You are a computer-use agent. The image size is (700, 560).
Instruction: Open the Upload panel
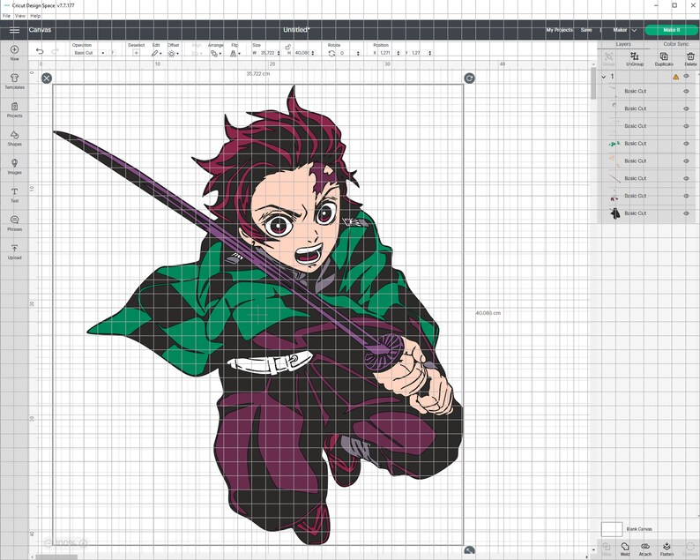pos(14,251)
